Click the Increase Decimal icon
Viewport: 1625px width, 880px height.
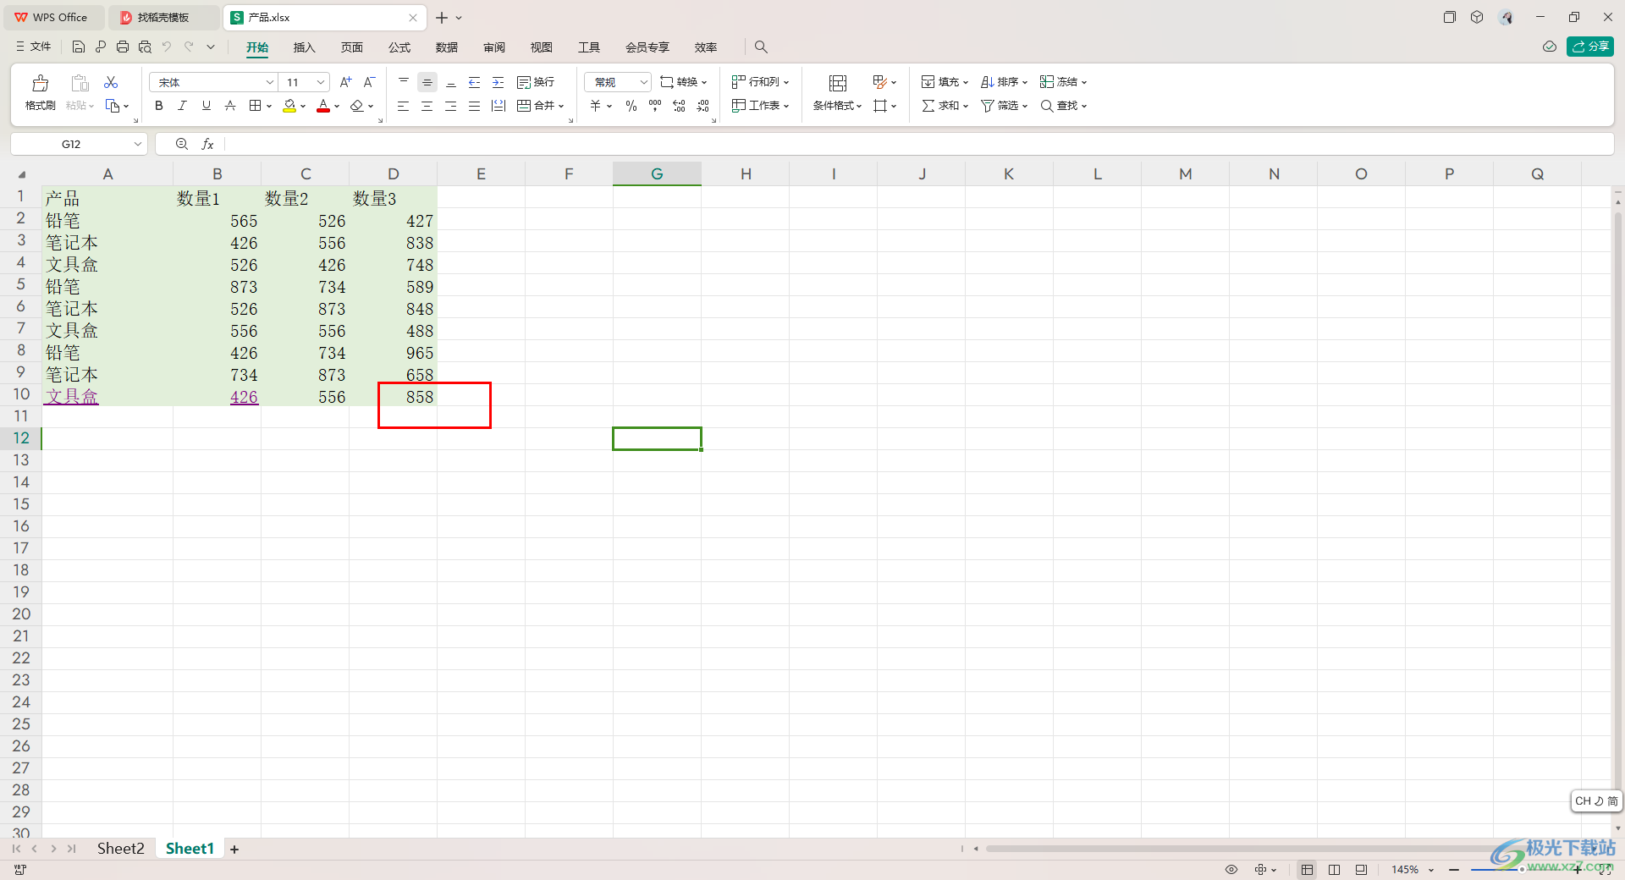679,106
